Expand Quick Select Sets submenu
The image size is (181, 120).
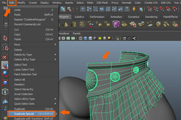pyautogui.click(x=33, y=104)
